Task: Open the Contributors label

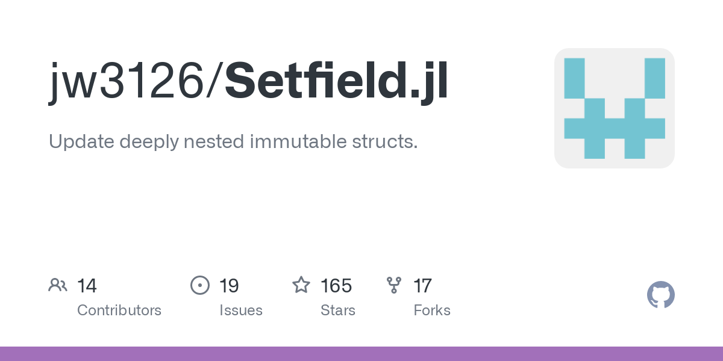Action: [x=119, y=310]
